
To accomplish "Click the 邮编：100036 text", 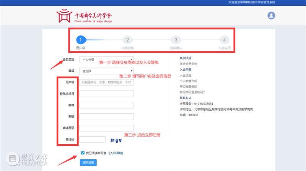I will (x=189, y=115).
